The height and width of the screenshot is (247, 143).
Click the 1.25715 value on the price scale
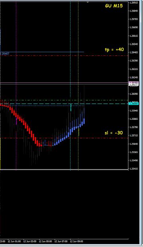click(x=133, y=136)
